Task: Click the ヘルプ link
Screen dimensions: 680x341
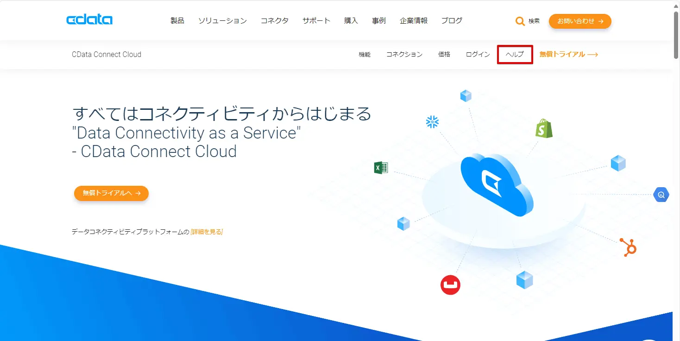Action: [x=515, y=55]
